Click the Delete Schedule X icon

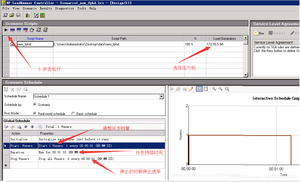tap(12, 89)
